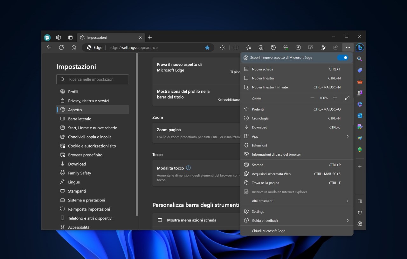
Task: Click Modalità tocco help question icon
Action: [188, 168]
